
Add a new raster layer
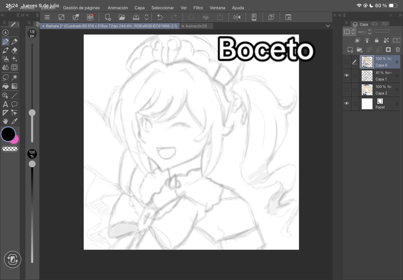pos(350,50)
